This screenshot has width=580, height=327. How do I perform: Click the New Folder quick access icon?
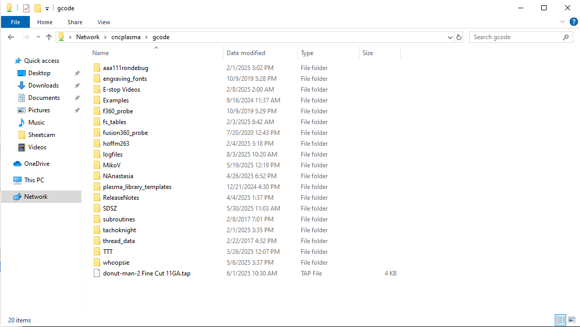tap(38, 8)
